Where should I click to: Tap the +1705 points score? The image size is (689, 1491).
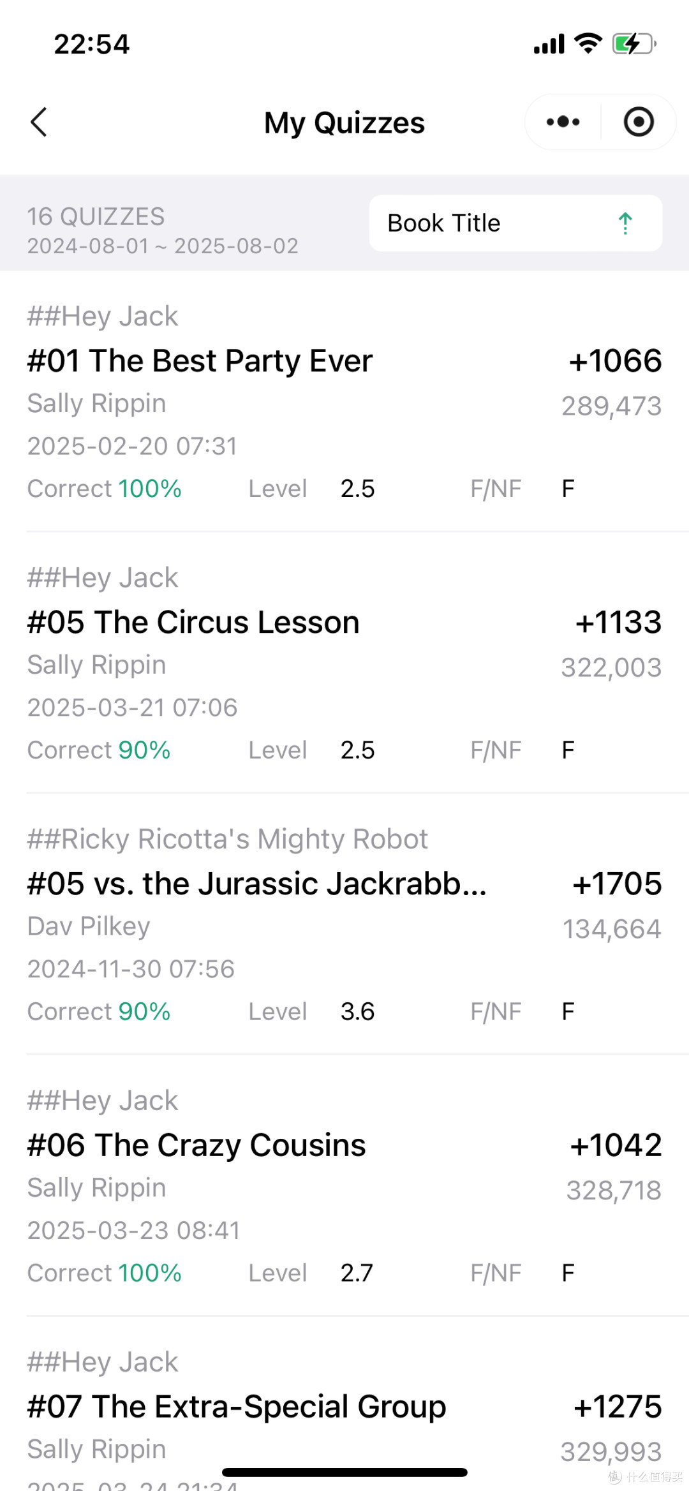[x=617, y=884]
